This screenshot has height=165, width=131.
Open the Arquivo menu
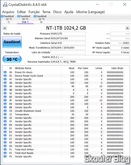tap(8, 12)
